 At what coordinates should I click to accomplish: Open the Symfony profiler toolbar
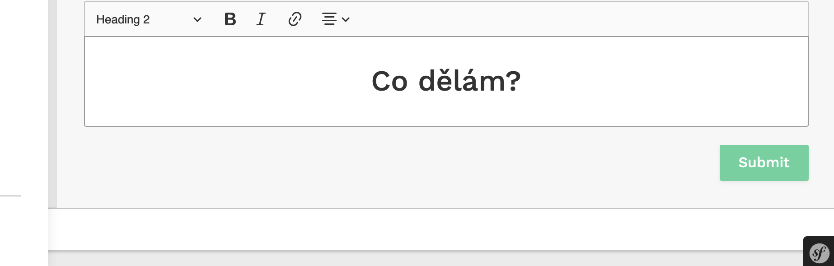(820, 254)
